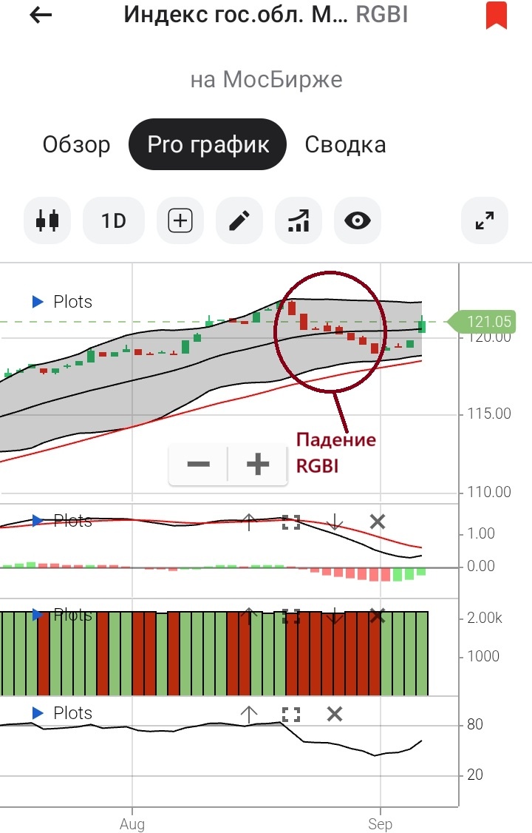Move the MACD pane down
Viewport: 532px width, 833px height.
[x=335, y=522]
